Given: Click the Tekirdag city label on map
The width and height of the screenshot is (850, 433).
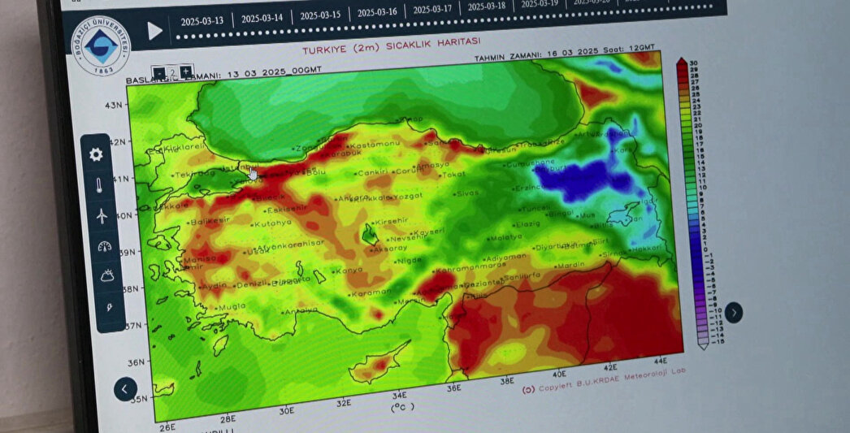Looking at the screenshot, I should point(193,174).
